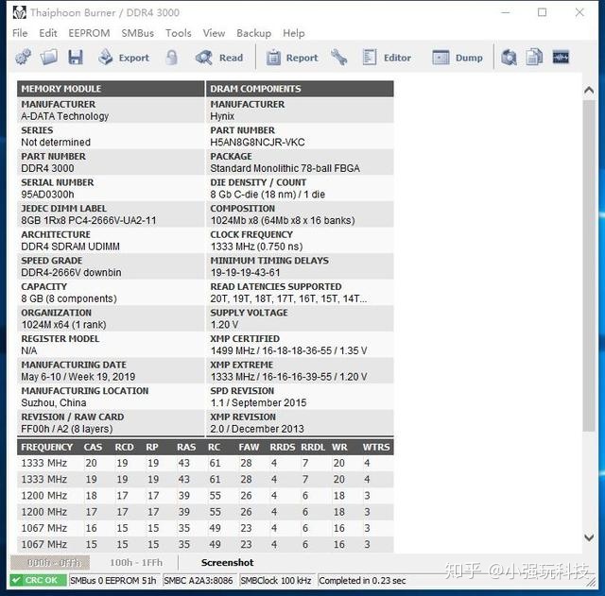The height and width of the screenshot is (596, 605).
Task: Open the Help menu
Action: [x=294, y=33]
